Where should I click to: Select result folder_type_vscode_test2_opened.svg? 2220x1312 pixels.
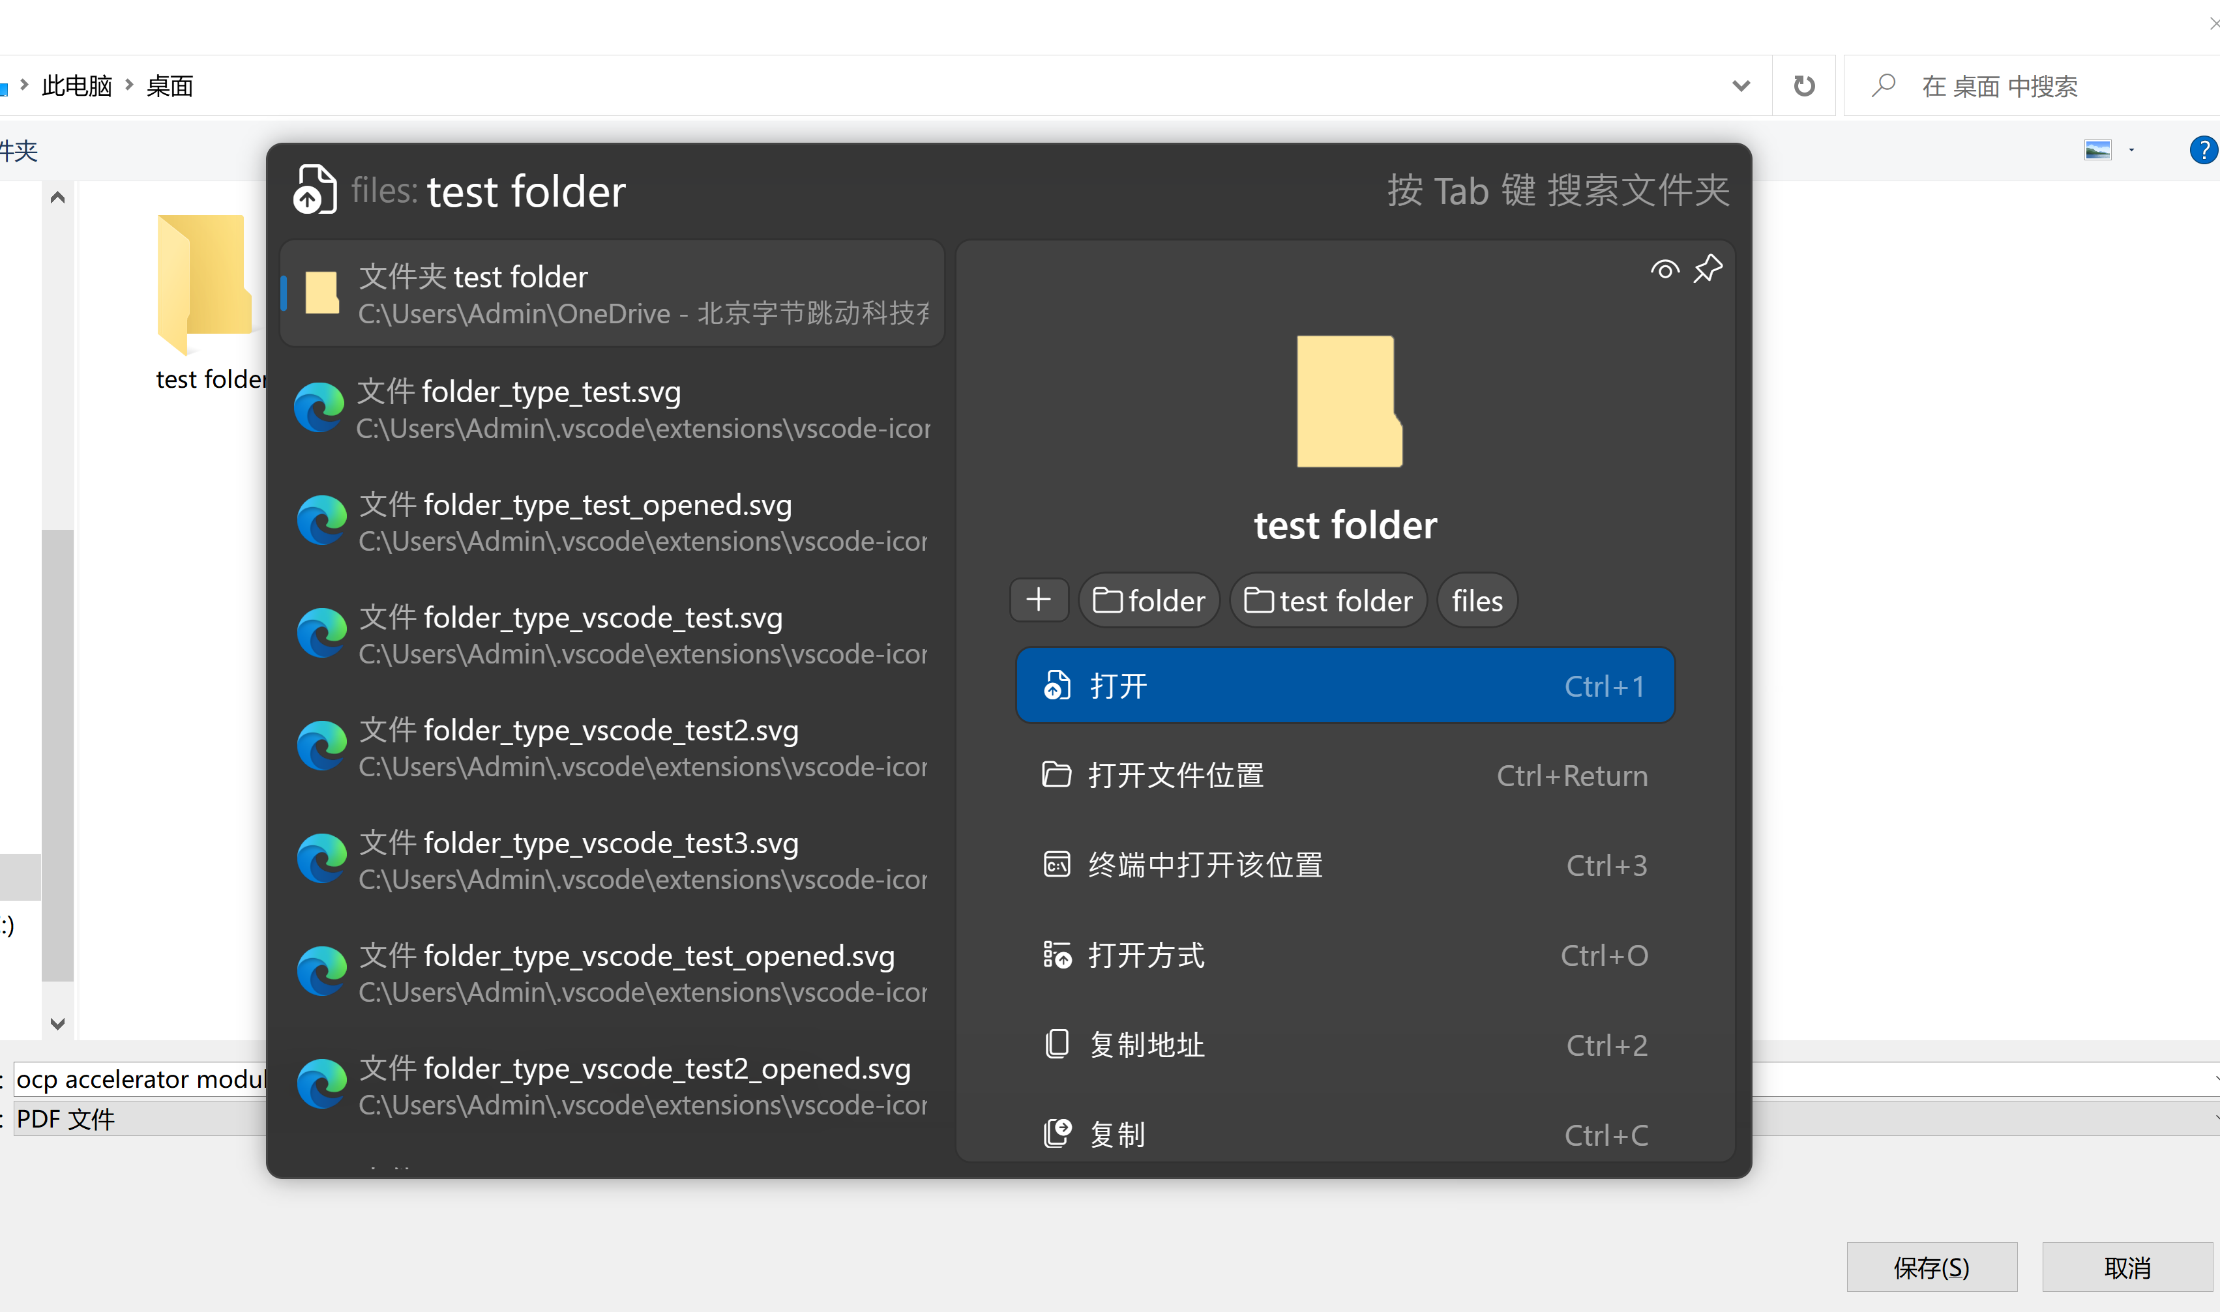point(612,1085)
